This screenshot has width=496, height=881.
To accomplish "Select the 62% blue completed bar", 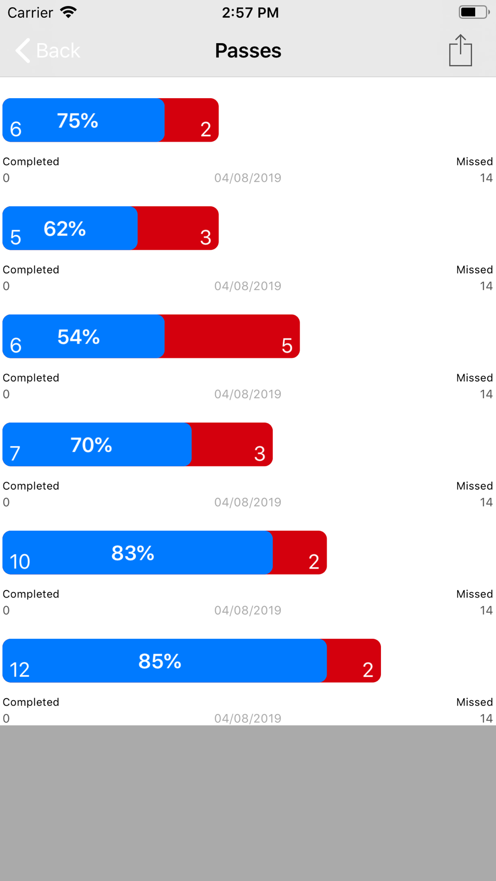I will coord(70,228).
